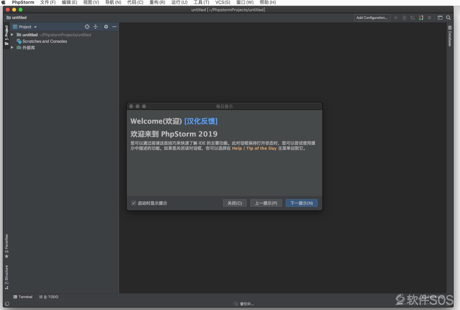Open VCS(S) menu

tap(223, 3)
